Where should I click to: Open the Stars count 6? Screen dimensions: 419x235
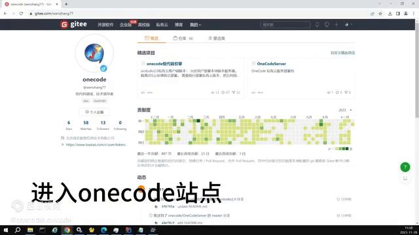tap(69, 125)
